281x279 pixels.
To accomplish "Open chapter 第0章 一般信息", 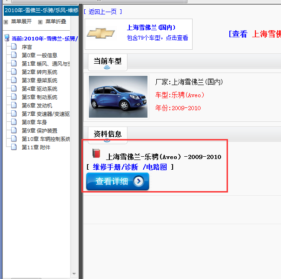I will click(40, 55).
